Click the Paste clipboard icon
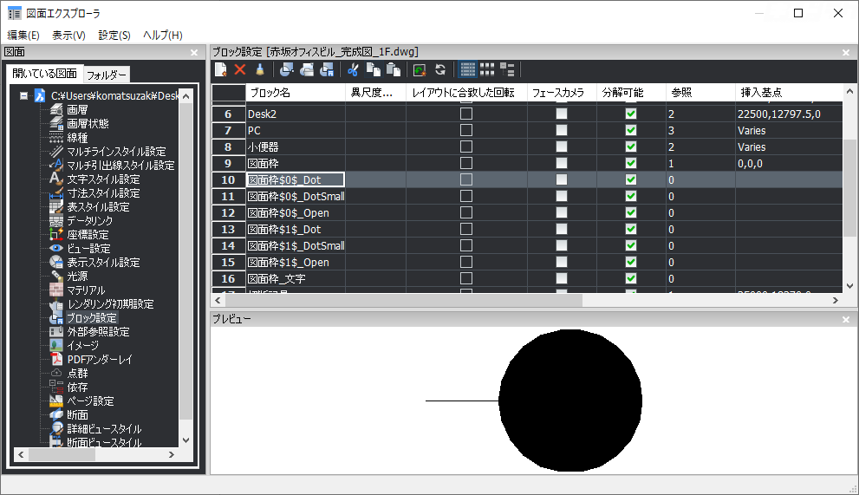 pyautogui.click(x=394, y=69)
